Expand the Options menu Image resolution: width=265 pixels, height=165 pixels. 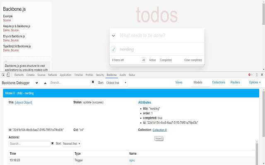pos(255,82)
